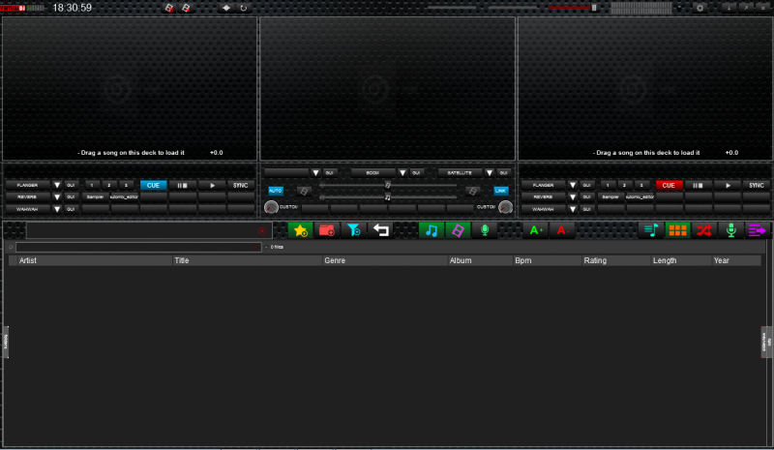Click the red add folder icon
774x450 pixels.
(327, 230)
